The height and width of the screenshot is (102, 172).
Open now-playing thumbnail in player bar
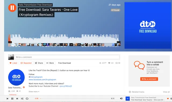[x=128, y=99]
